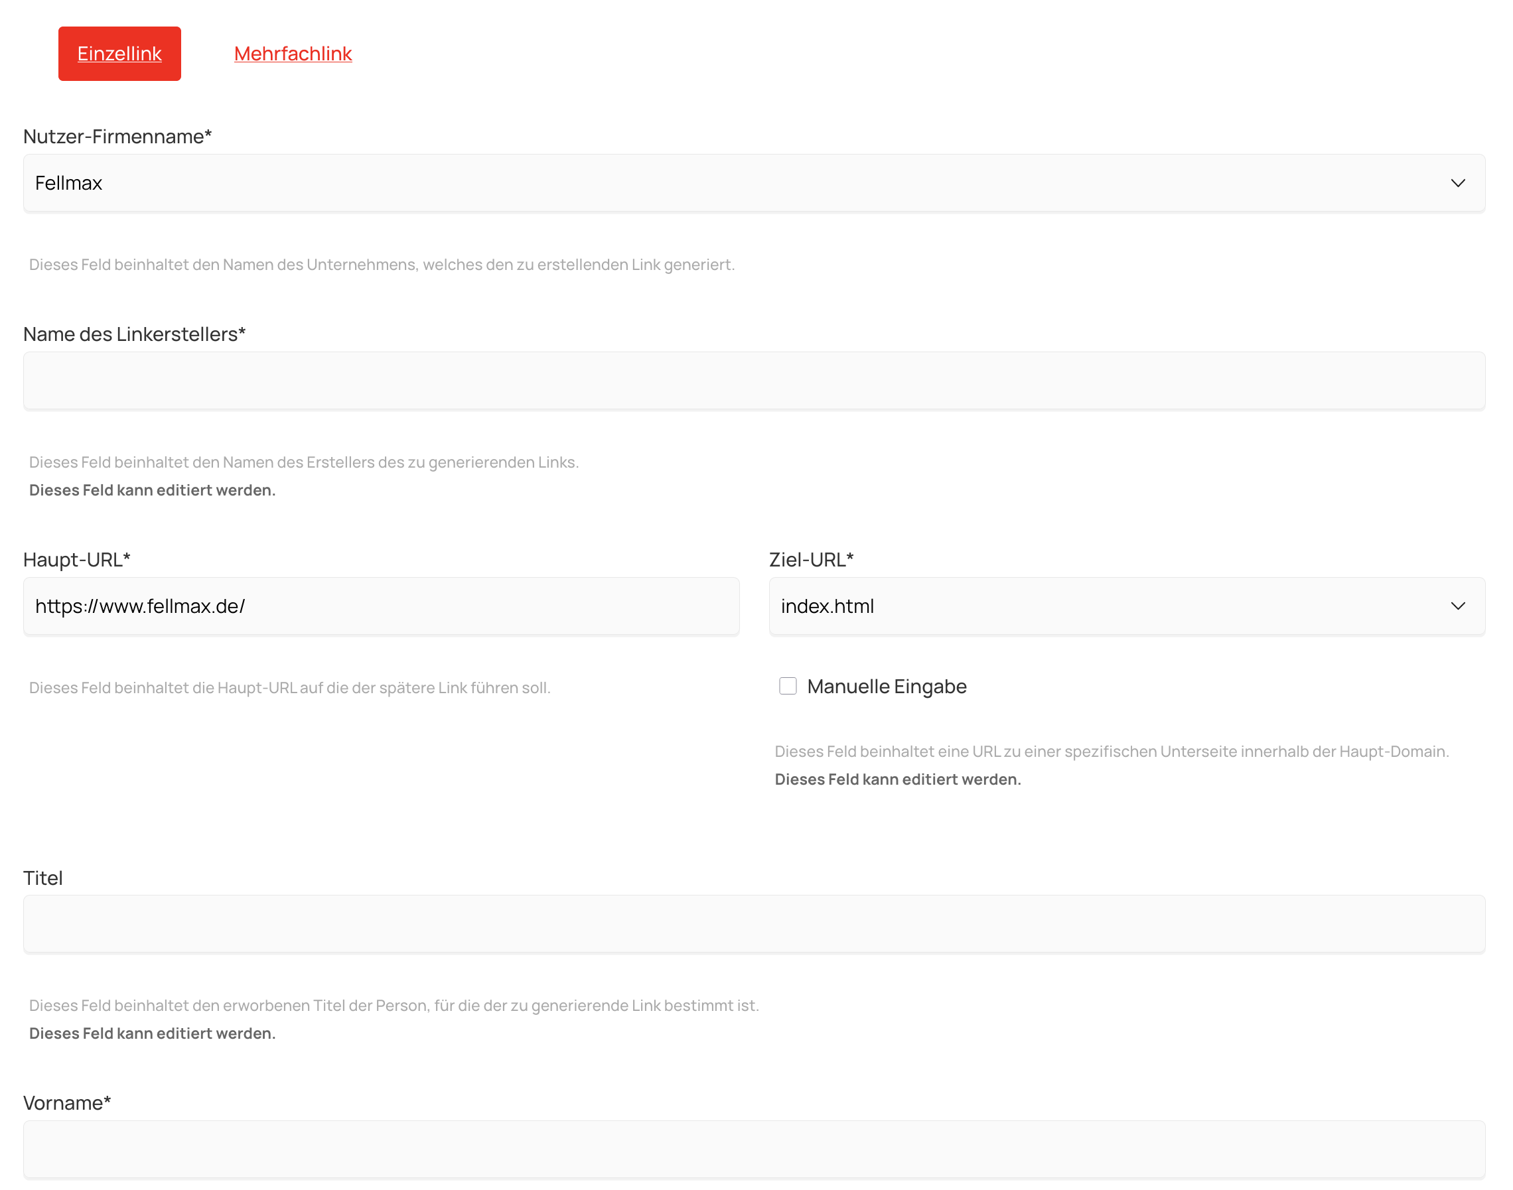
Task: Enable the Manuelle Eingabe checkbox
Action: [x=788, y=687]
